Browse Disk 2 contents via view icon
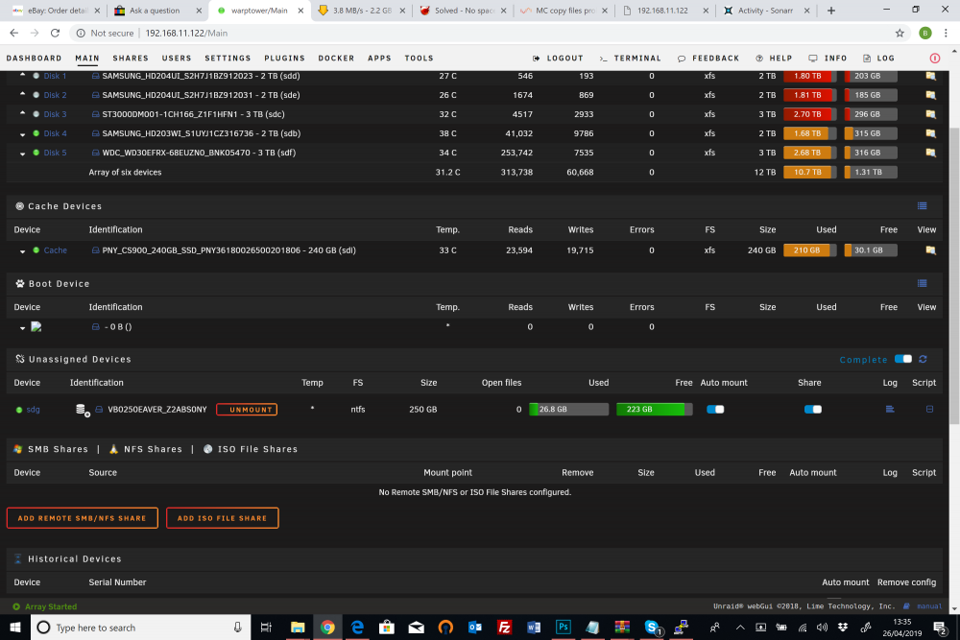This screenshot has height=640, width=960. pyautogui.click(x=930, y=95)
